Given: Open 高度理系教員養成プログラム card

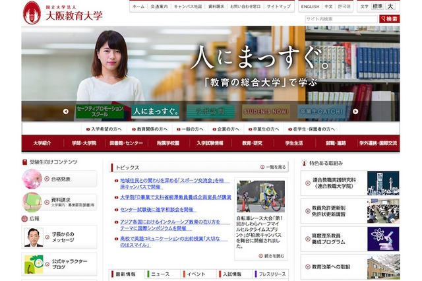Looking at the screenshot, I should tap(350, 239).
